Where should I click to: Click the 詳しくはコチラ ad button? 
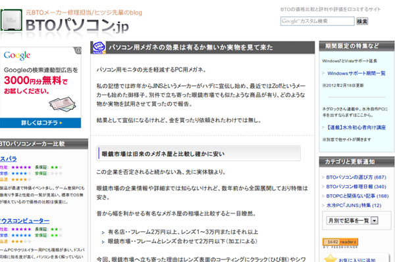40,123
